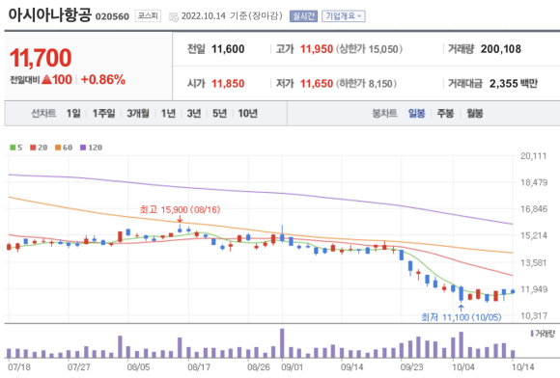Open the 기업개요 dropdown
The width and height of the screenshot is (560, 378).
pyautogui.click(x=343, y=16)
